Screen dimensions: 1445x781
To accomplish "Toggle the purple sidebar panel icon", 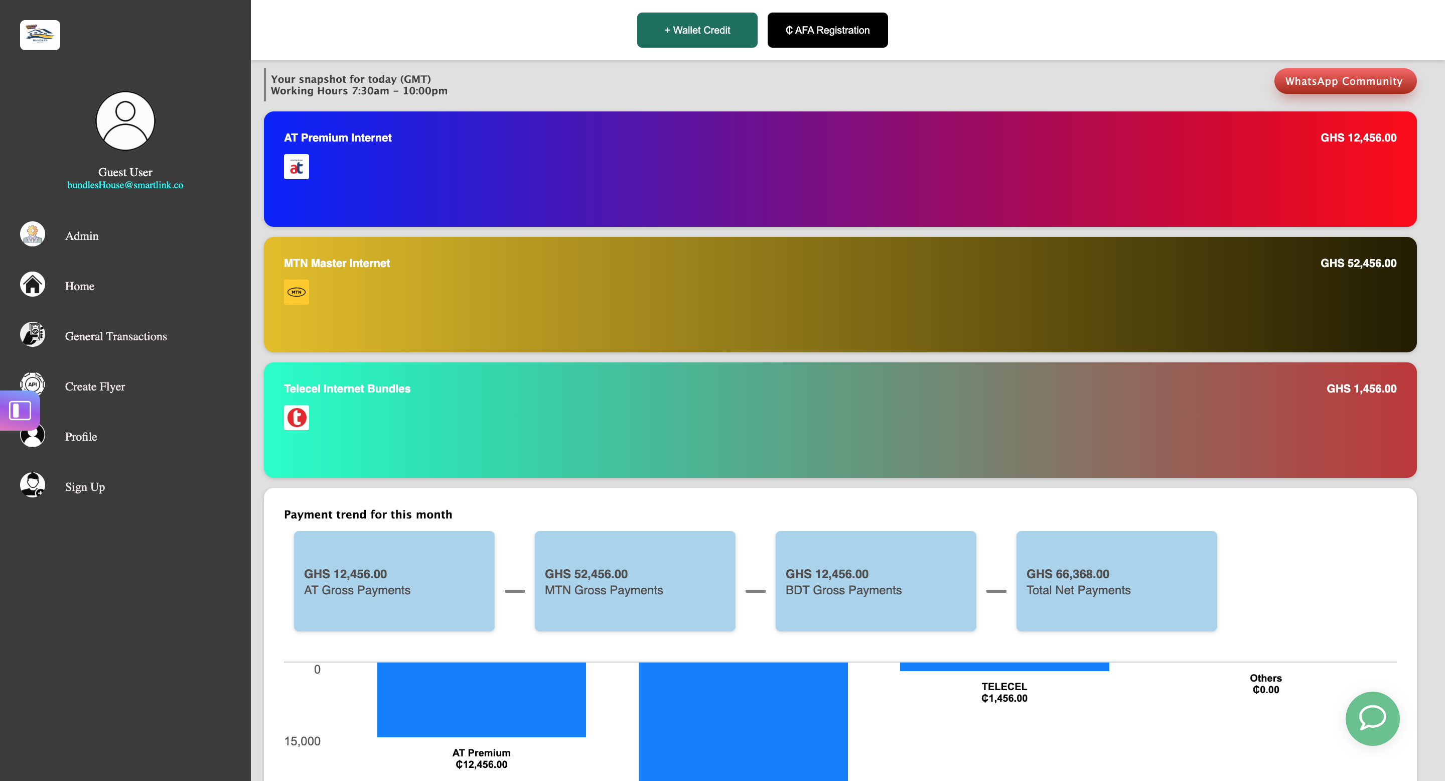I will pos(20,411).
